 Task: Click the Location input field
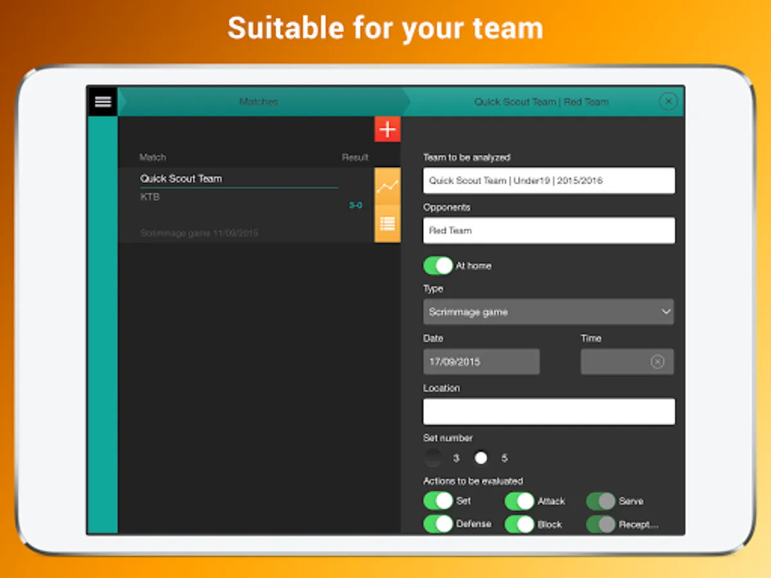click(x=549, y=412)
